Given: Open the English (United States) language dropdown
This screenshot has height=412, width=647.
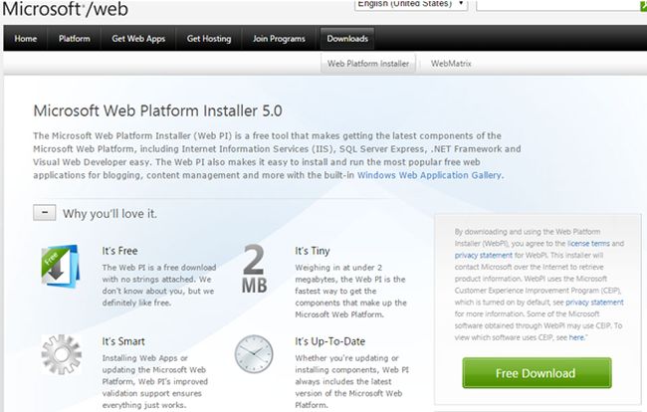Looking at the screenshot, I should (x=411, y=5).
